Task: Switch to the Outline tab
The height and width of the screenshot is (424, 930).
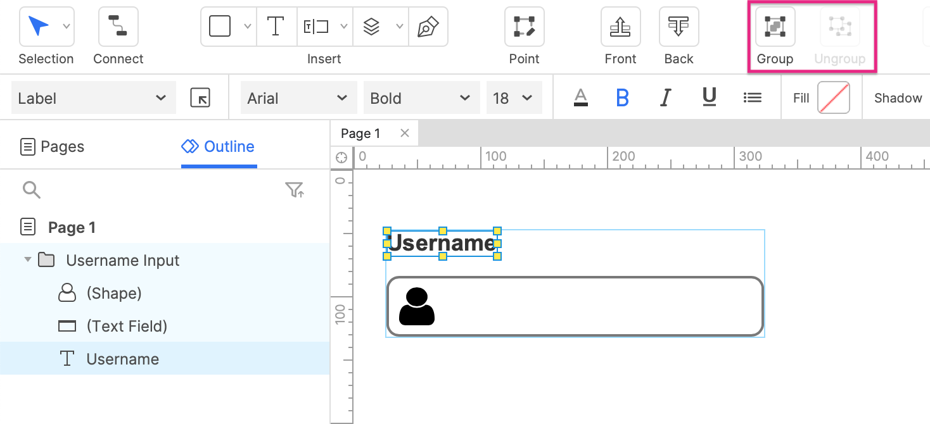Action: pyautogui.click(x=218, y=146)
